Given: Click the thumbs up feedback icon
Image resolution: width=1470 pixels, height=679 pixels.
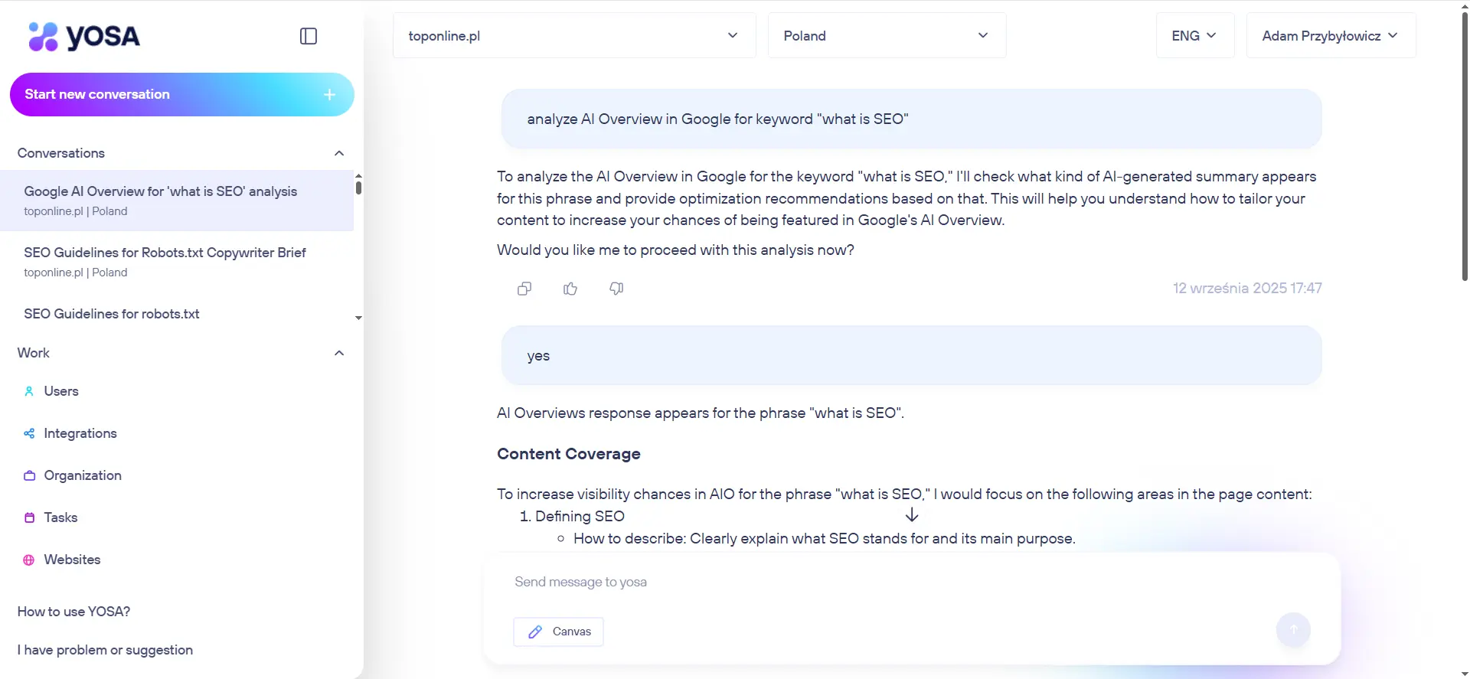Looking at the screenshot, I should 570,289.
